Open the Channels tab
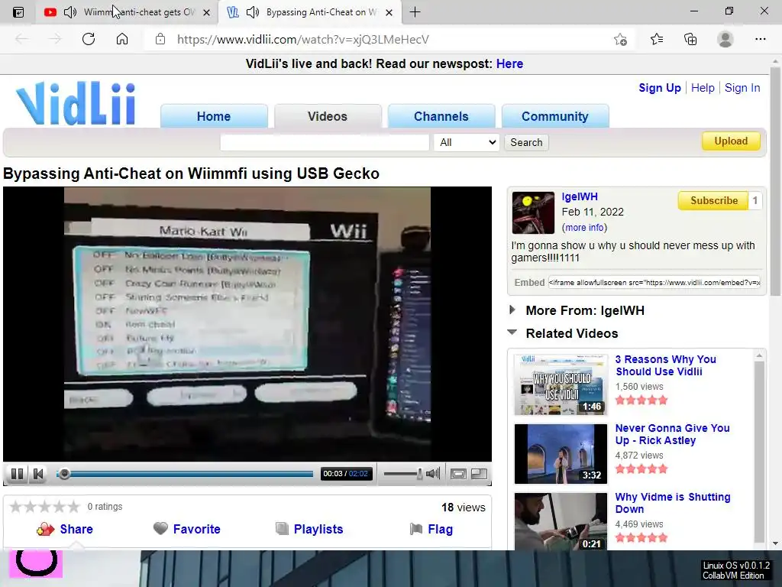Viewport: 782px width, 587px height. pos(441,116)
